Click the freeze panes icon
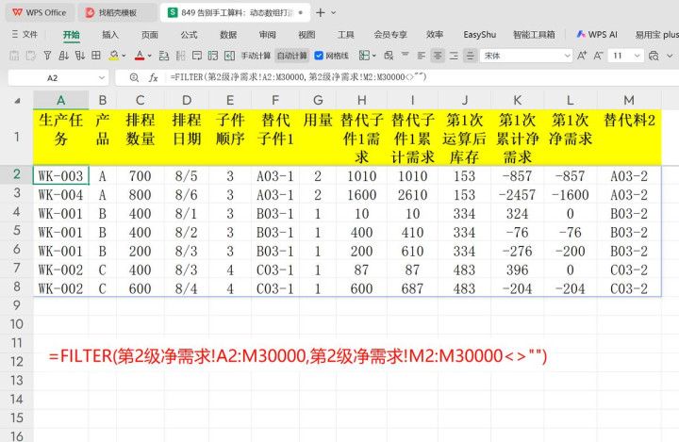This screenshot has width=679, height=442. click(x=213, y=56)
